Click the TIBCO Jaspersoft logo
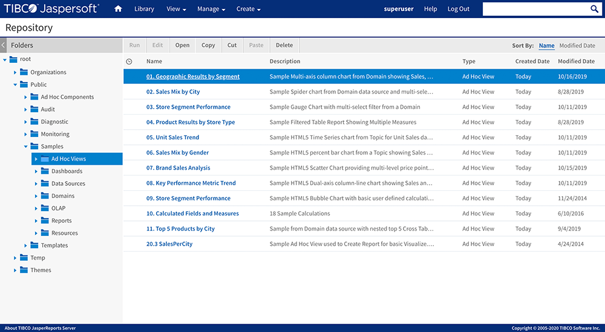The height and width of the screenshot is (332, 605). coord(51,8)
